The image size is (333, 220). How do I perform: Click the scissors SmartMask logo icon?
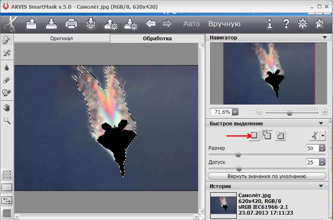[10, 24]
